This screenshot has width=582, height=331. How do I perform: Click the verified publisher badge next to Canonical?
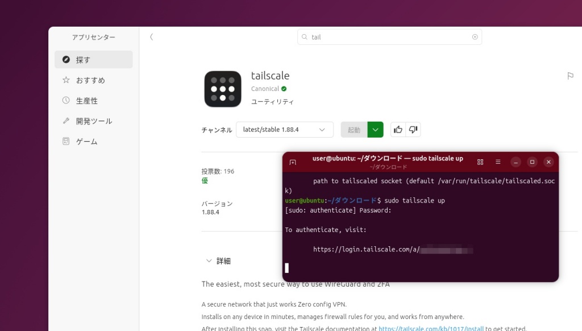pyautogui.click(x=284, y=89)
